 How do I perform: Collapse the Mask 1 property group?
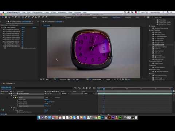(14, 98)
